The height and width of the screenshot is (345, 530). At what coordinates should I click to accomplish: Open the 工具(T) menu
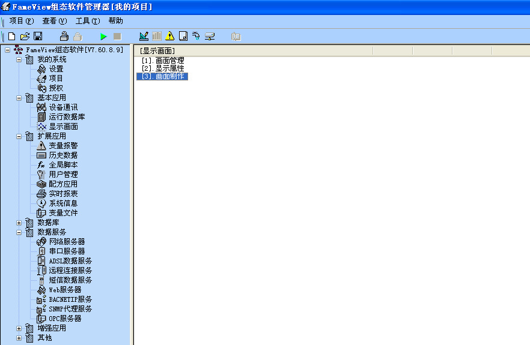click(x=87, y=21)
